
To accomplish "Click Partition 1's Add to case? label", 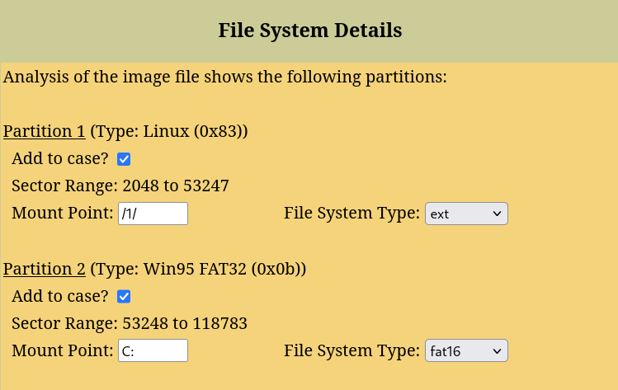I will pyautogui.click(x=59, y=158).
